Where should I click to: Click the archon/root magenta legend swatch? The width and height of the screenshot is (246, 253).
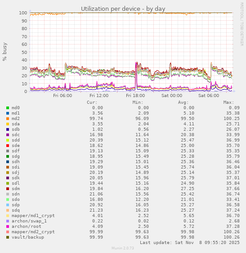tap(8, 226)
